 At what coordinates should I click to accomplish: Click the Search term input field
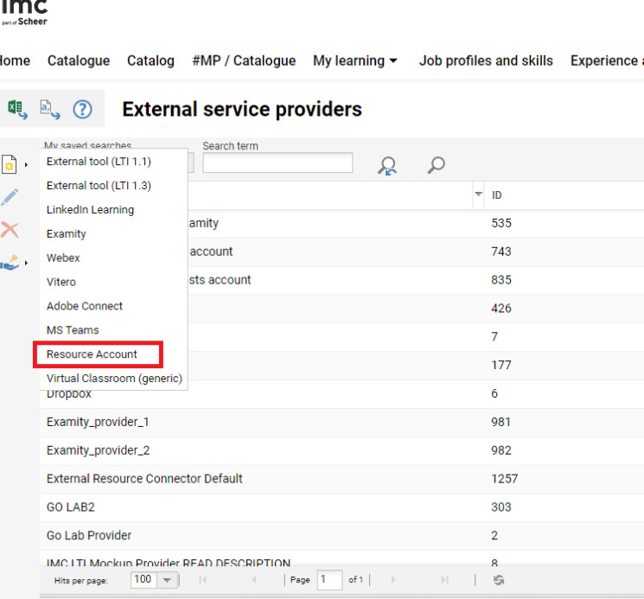[x=277, y=162]
